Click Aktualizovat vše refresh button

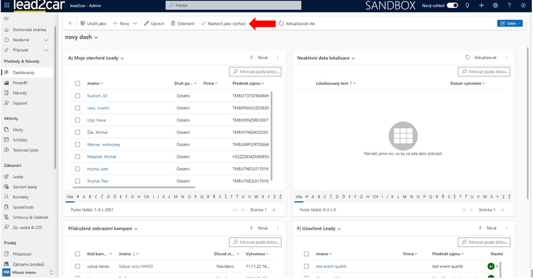(x=296, y=23)
